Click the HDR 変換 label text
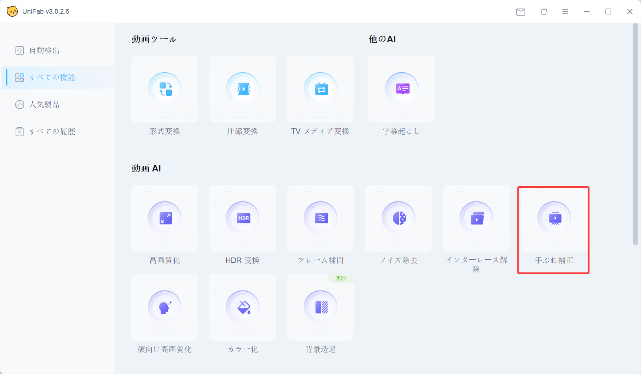 pyautogui.click(x=243, y=260)
